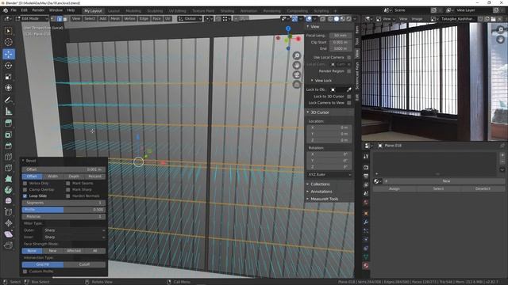Viewport: 508px width, 285px height.
Task: Select the Annotate pencil tool
Action: pos(9,100)
